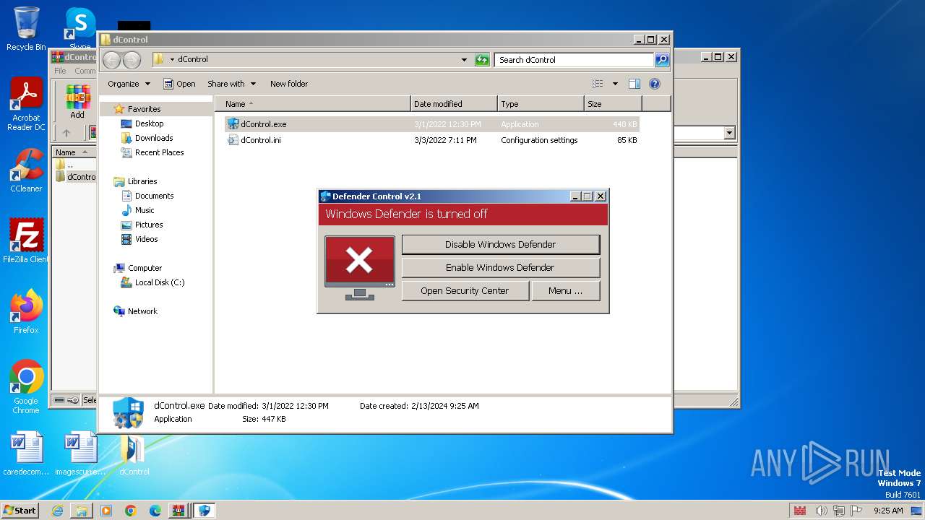
Task: Click New folder in toolbar
Action: click(x=289, y=84)
